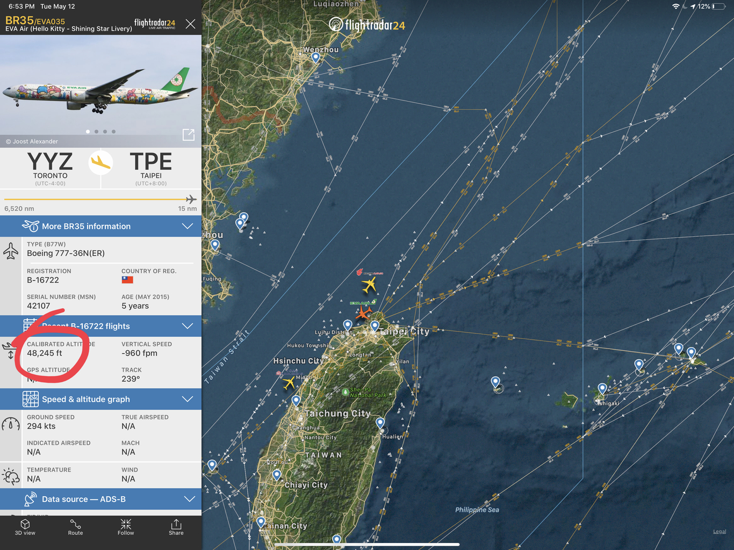Click the 6,520 nm distance flown
The height and width of the screenshot is (550, 734).
(x=19, y=209)
